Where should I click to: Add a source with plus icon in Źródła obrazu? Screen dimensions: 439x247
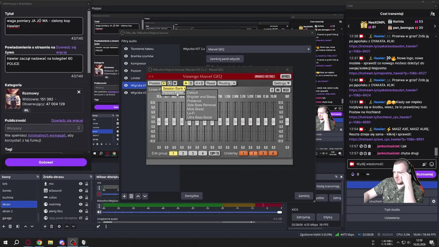coord(45,226)
